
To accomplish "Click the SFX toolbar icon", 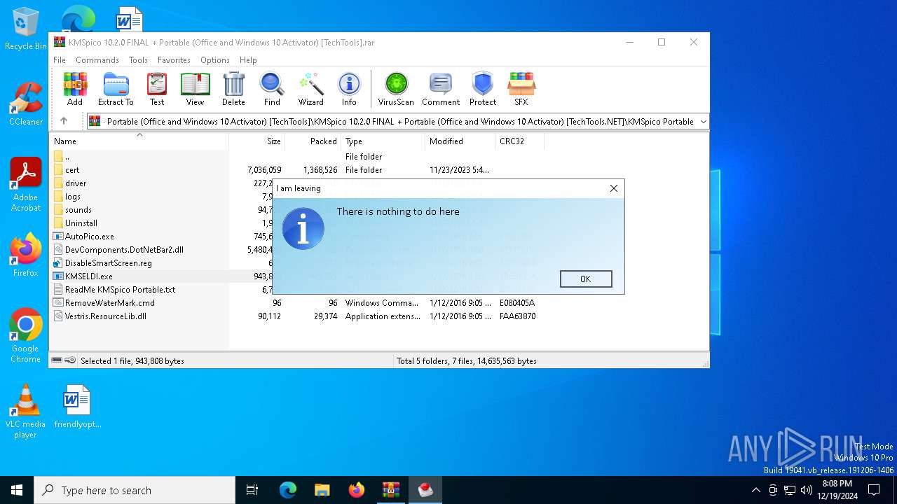I will 521,89.
